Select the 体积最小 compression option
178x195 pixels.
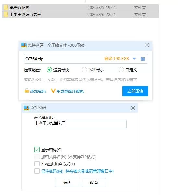(84, 70)
